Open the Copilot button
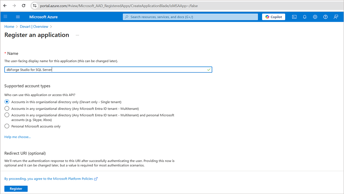Image resolution: width=344 pixels, height=194 pixels. (273, 17)
